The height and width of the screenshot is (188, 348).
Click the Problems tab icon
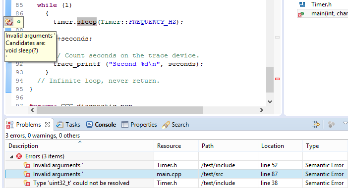pos(10,125)
